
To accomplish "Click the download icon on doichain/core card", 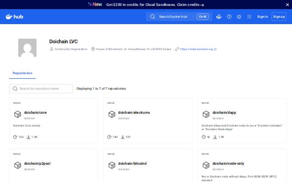I will tap(28, 137).
